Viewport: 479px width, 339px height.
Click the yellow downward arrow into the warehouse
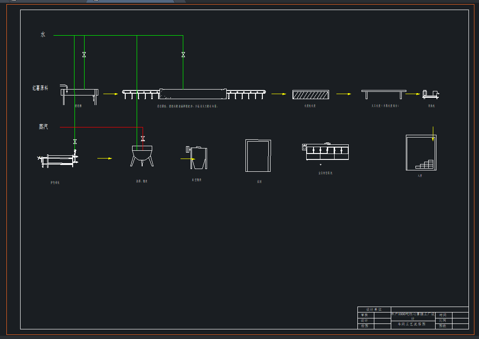tap(433, 134)
